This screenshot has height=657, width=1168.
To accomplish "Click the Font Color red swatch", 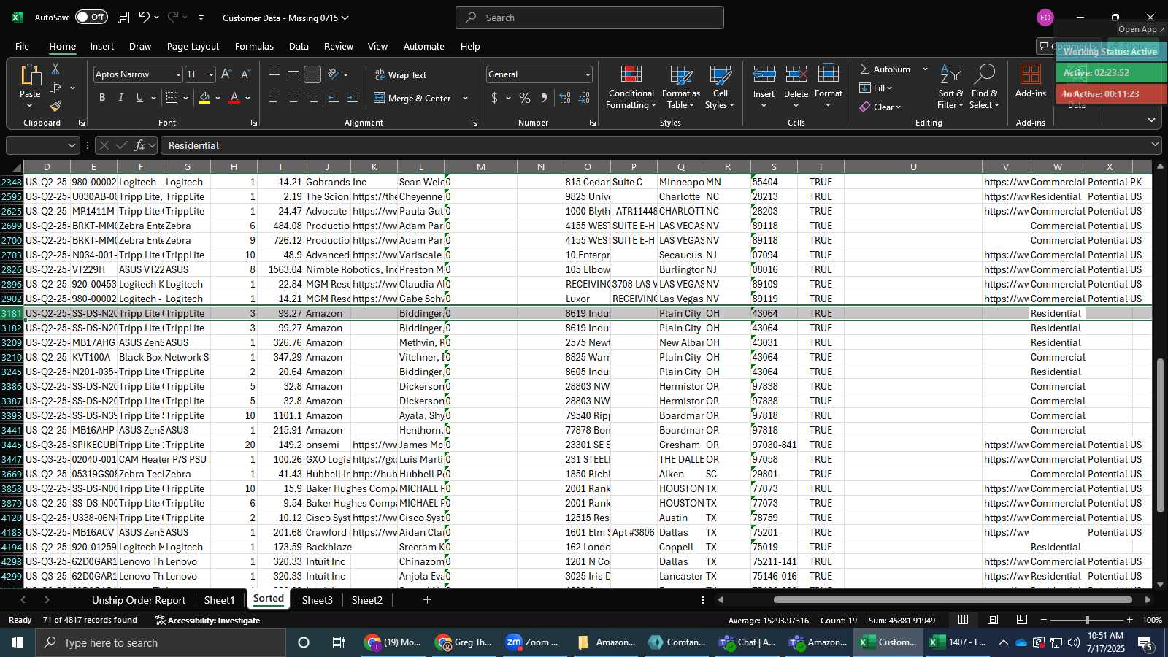I will 234,98.
